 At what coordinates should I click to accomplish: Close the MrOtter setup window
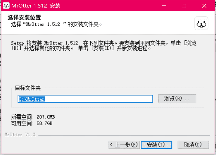(204, 6)
